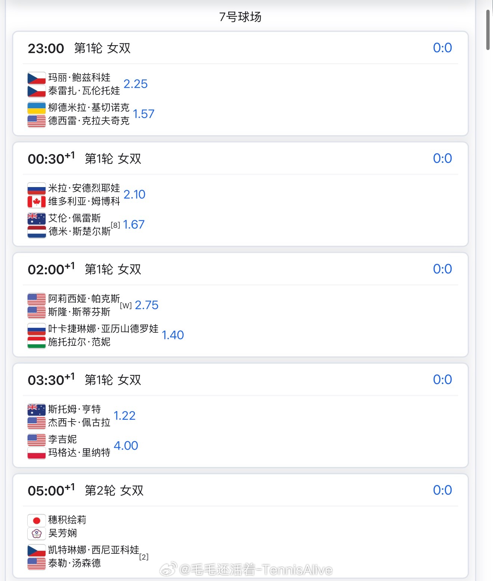493x581 pixels.
Task: Click Poland flag beside 玛格达·里纳特
Action: pos(36,453)
